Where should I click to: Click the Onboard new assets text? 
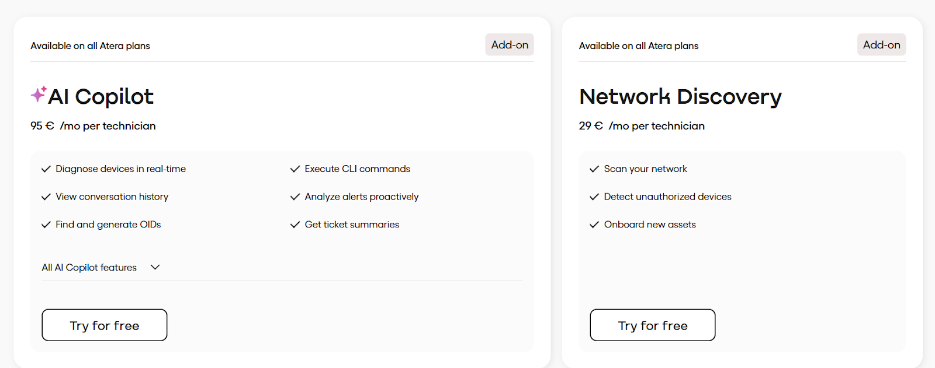[x=650, y=225]
